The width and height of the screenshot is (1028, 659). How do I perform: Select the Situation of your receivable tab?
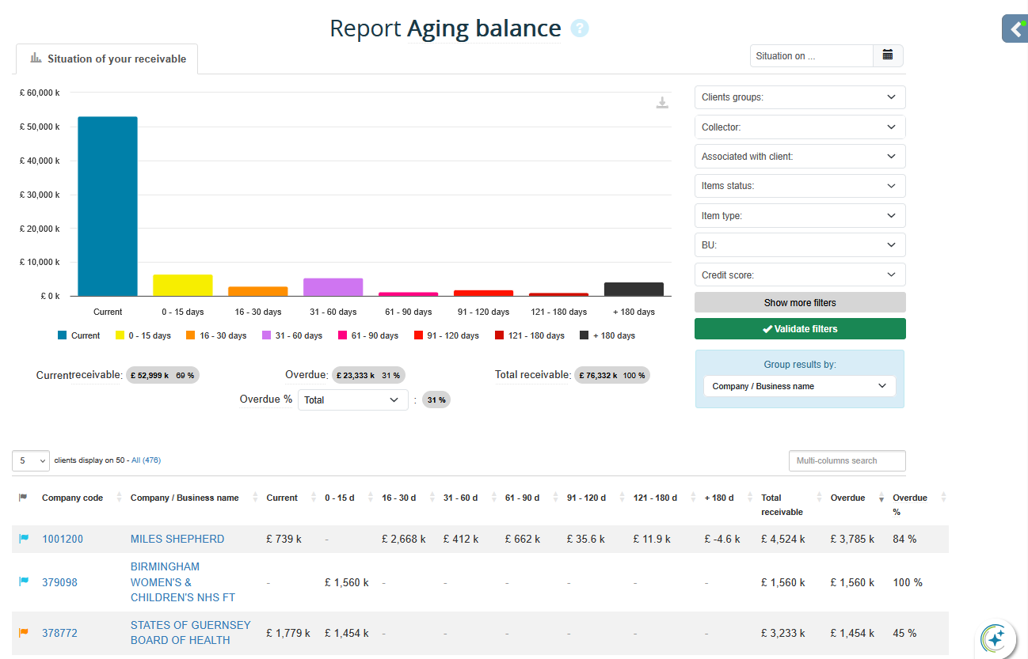(108, 59)
